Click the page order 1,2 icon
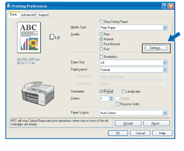184x151 pixels. (x=54, y=37)
